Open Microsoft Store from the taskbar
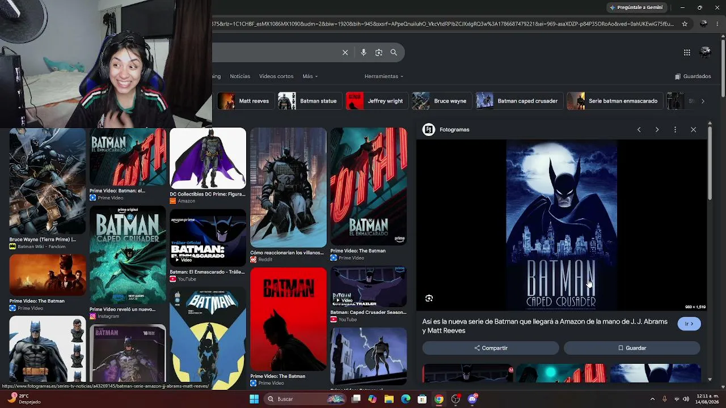This screenshot has height=408, width=726. point(422,399)
